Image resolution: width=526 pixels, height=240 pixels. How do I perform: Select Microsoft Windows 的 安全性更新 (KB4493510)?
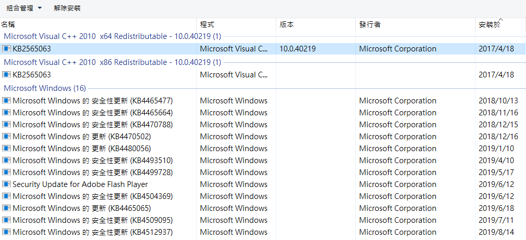pos(93,161)
